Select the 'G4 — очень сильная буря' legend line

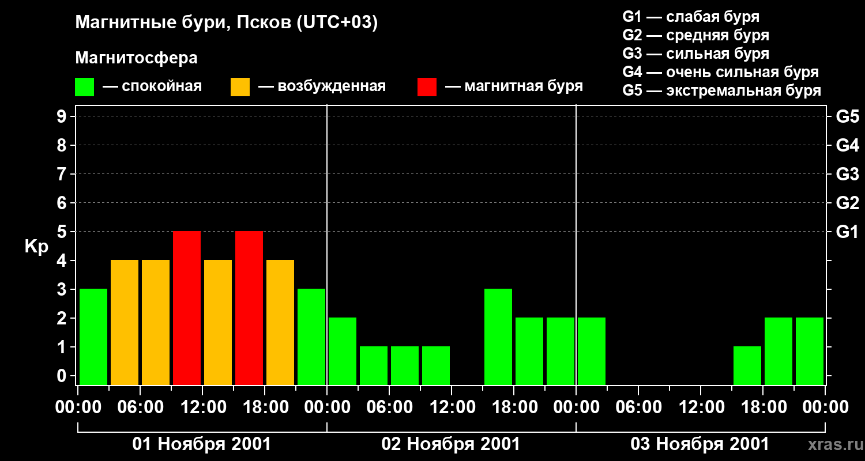[721, 72]
